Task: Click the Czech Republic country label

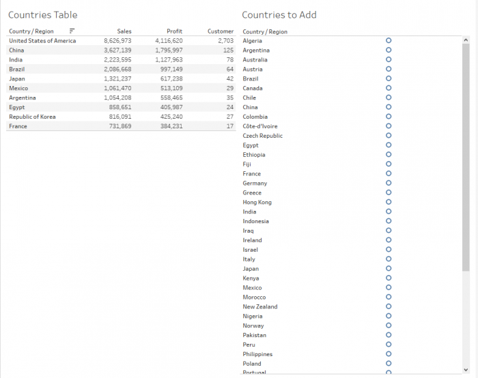Action: [262, 136]
